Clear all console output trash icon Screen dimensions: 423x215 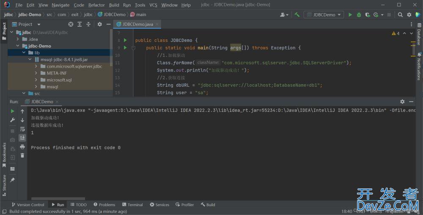22,155
